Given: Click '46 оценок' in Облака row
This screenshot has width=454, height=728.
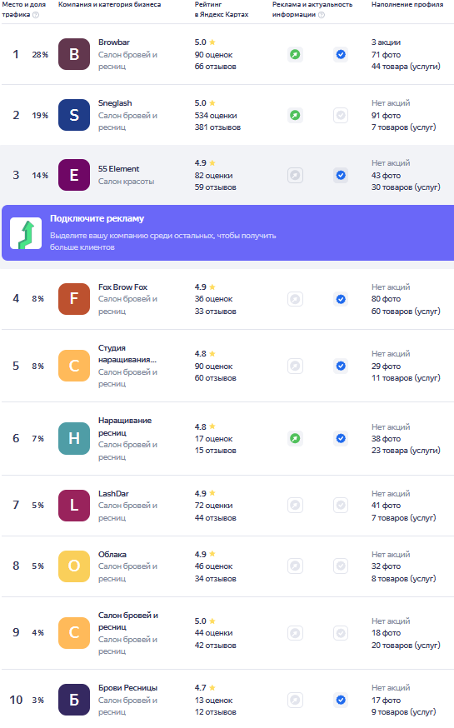Looking at the screenshot, I should 213,566.
